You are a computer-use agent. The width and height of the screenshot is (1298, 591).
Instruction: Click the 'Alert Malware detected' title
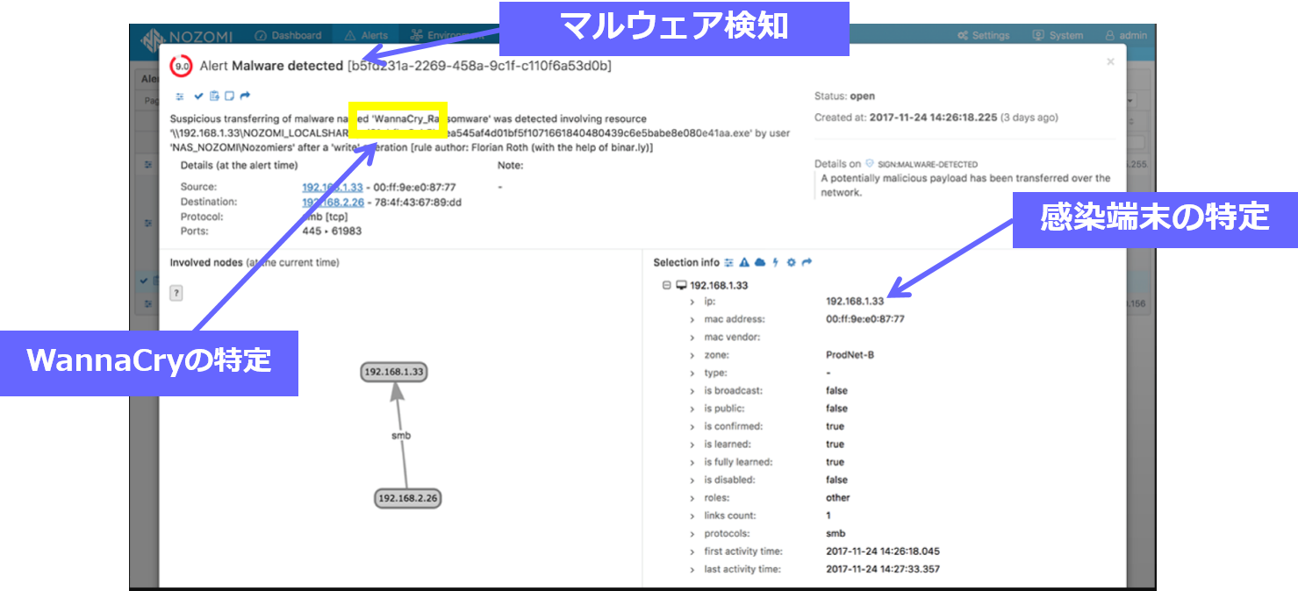(271, 66)
